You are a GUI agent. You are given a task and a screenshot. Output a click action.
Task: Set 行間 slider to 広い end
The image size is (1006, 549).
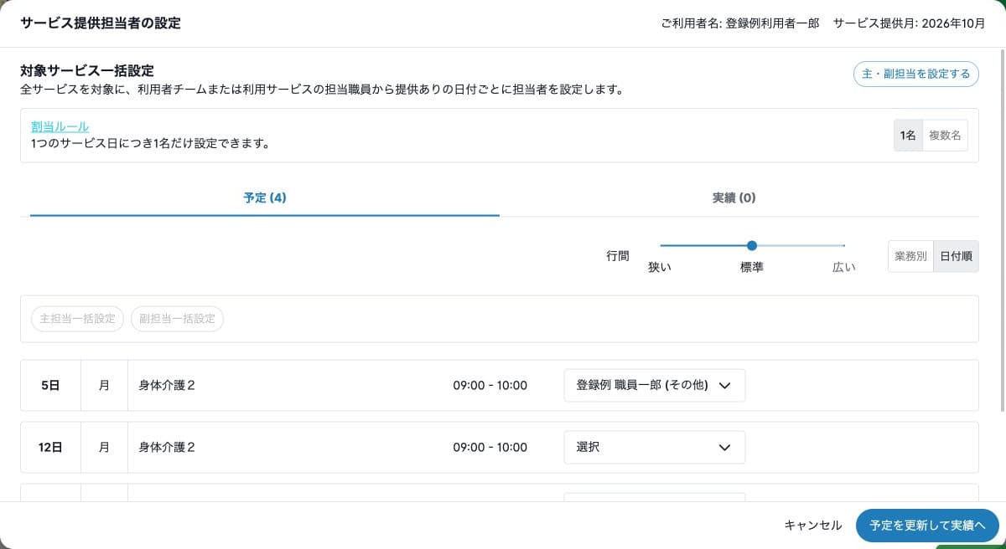point(843,246)
